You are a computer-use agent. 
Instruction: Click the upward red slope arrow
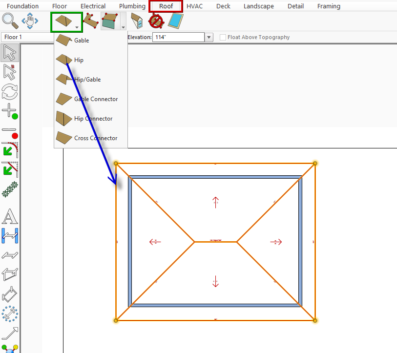215,202
